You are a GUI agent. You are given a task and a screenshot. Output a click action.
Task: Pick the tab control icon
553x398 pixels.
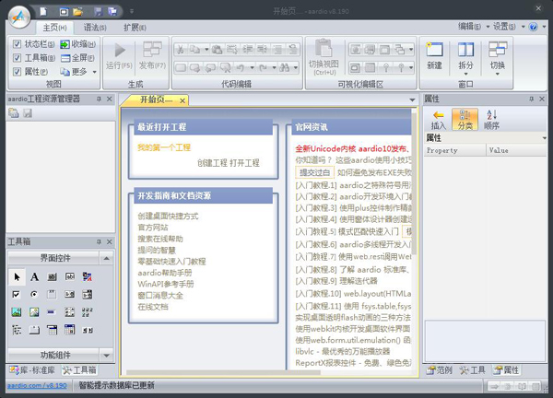click(x=34, y=330)
